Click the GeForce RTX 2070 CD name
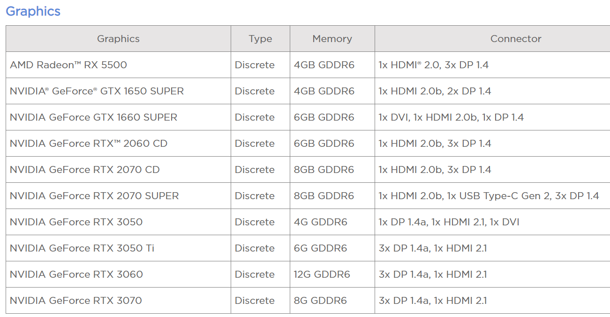 click(84, 170)
